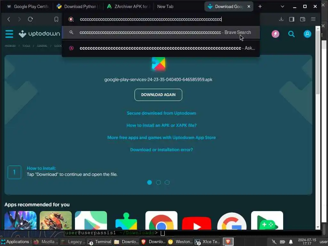Click the Google Play Services app icon

click(x=158, y=64)
